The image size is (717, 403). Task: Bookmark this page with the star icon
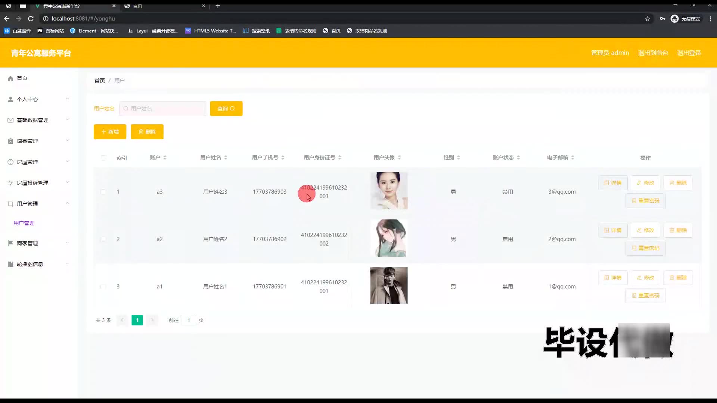tap(648, 19)
